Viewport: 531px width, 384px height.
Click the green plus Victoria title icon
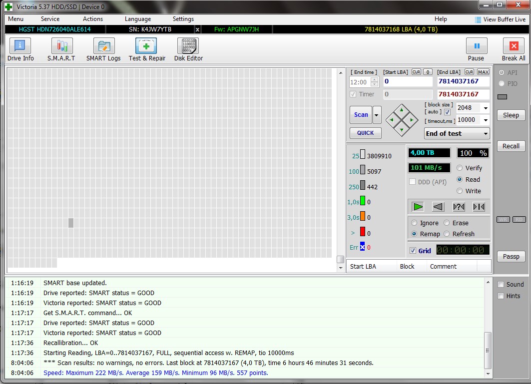pos(8,7)
